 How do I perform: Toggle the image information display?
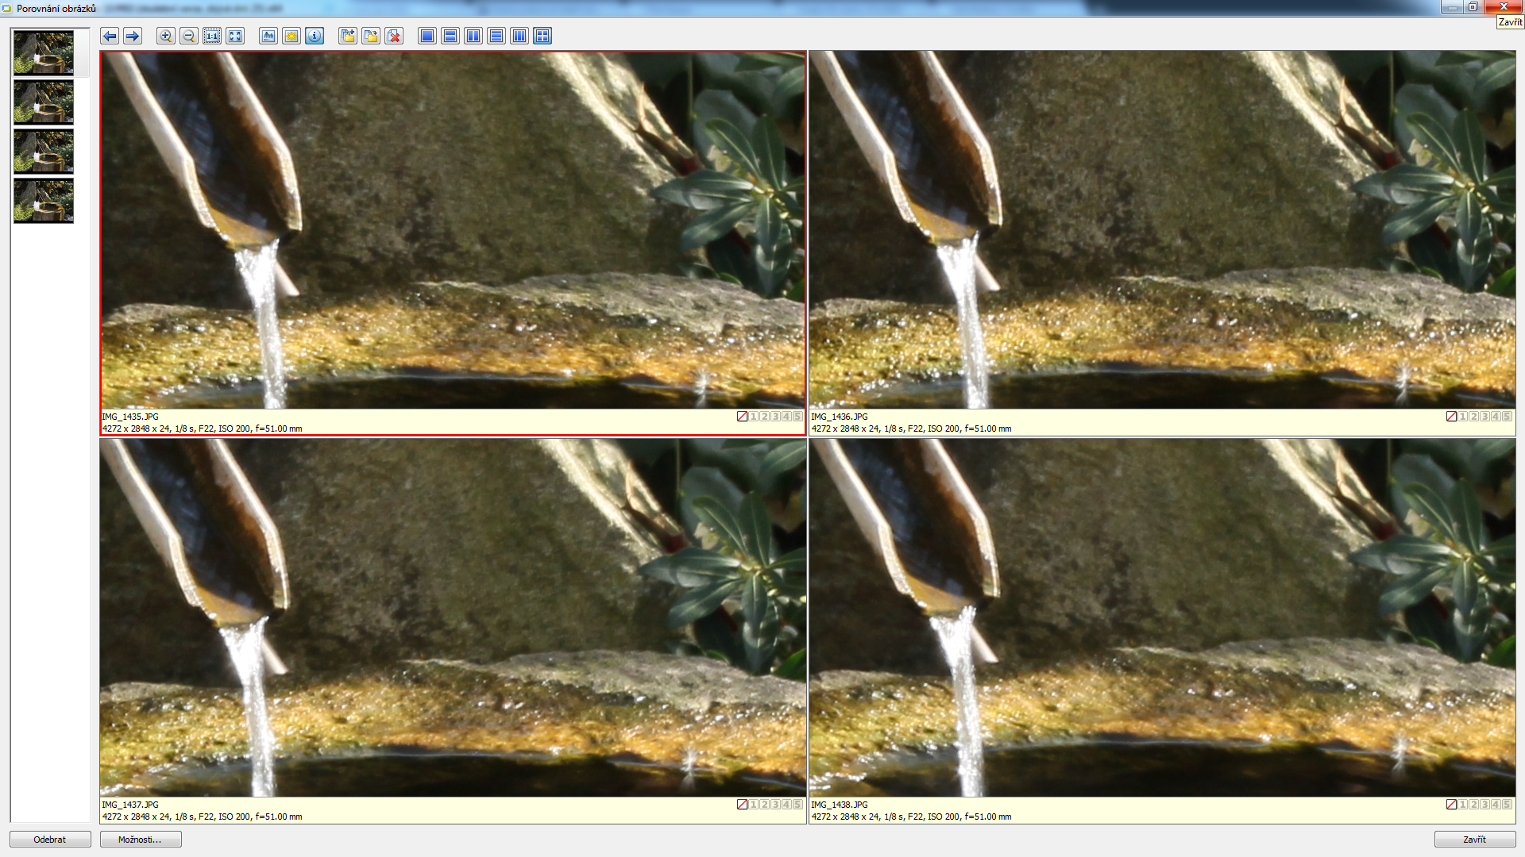point(315,37)
